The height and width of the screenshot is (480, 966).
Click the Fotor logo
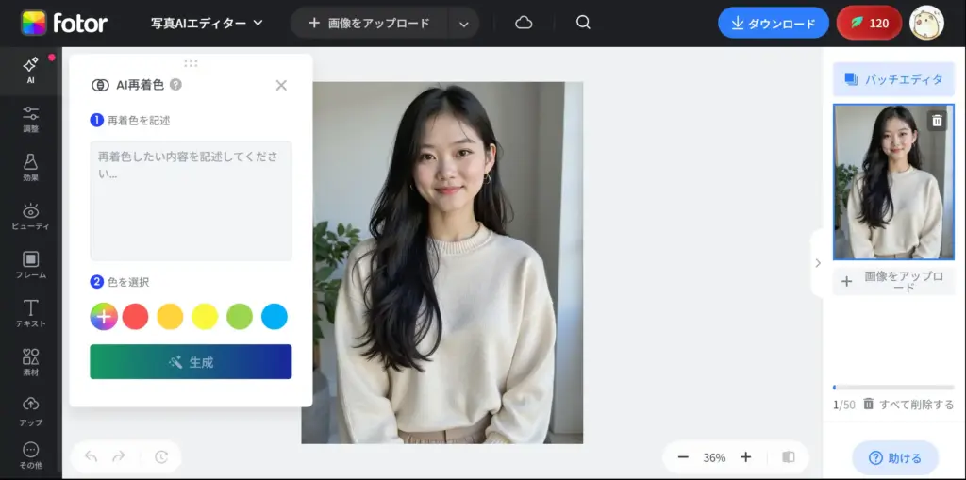[64, 24]
